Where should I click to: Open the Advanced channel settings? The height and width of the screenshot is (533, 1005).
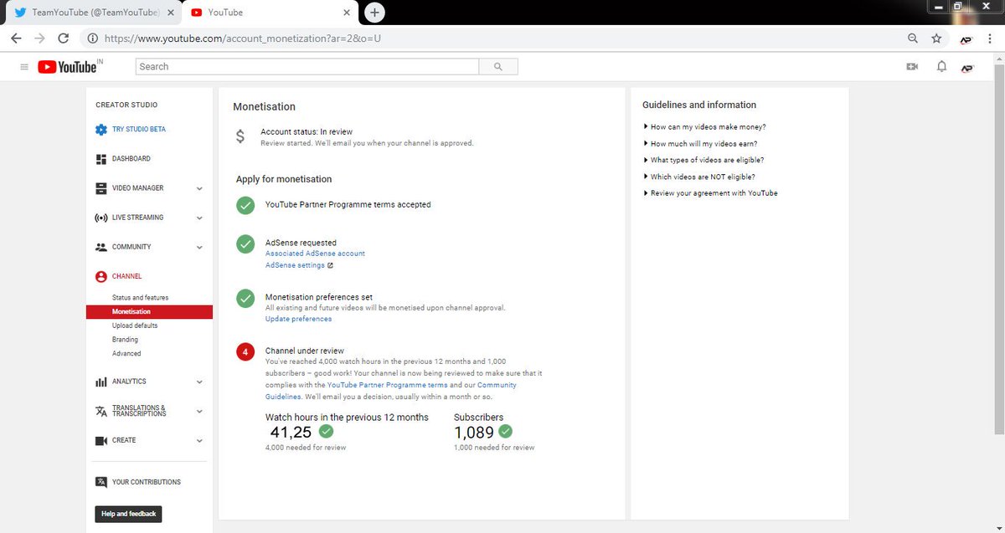(x=126, y=354)
